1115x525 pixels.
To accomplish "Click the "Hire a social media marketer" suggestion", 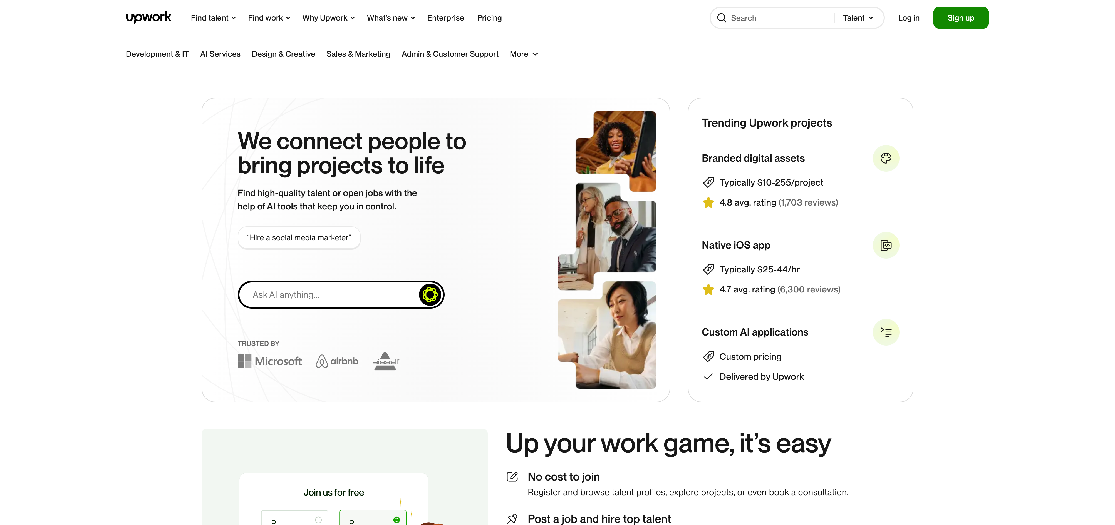I will (299, 238).
